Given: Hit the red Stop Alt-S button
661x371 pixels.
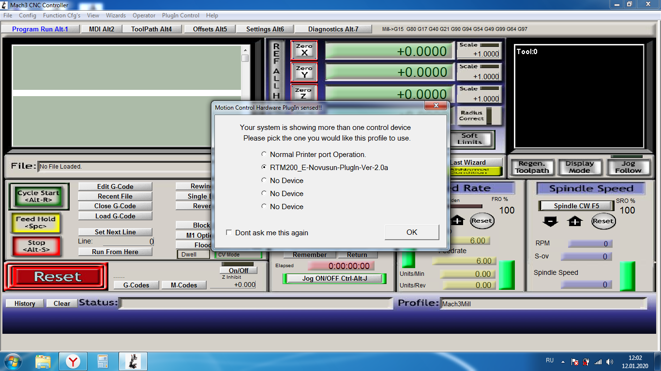Looking at the screenshot, I should [36, 246].
